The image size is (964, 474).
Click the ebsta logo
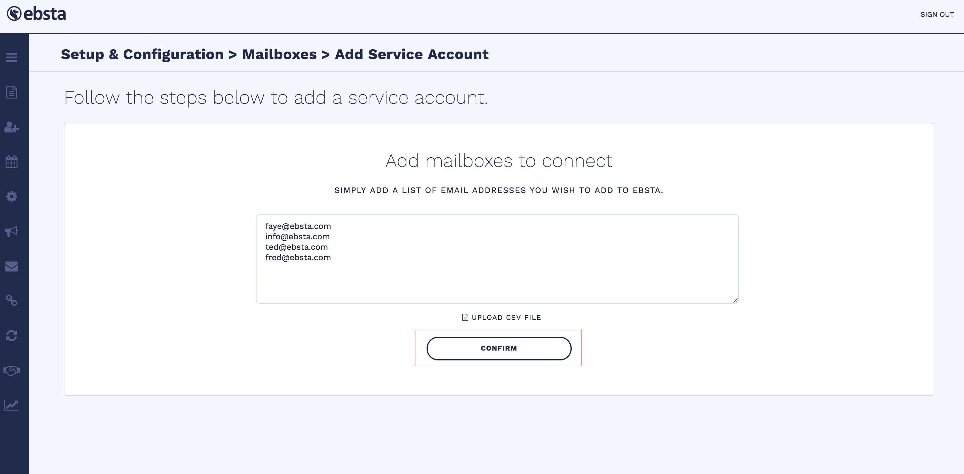pos(36,14)
